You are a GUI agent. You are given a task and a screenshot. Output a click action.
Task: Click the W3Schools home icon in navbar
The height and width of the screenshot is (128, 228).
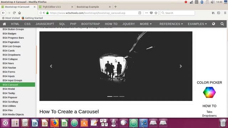(4, 24)
